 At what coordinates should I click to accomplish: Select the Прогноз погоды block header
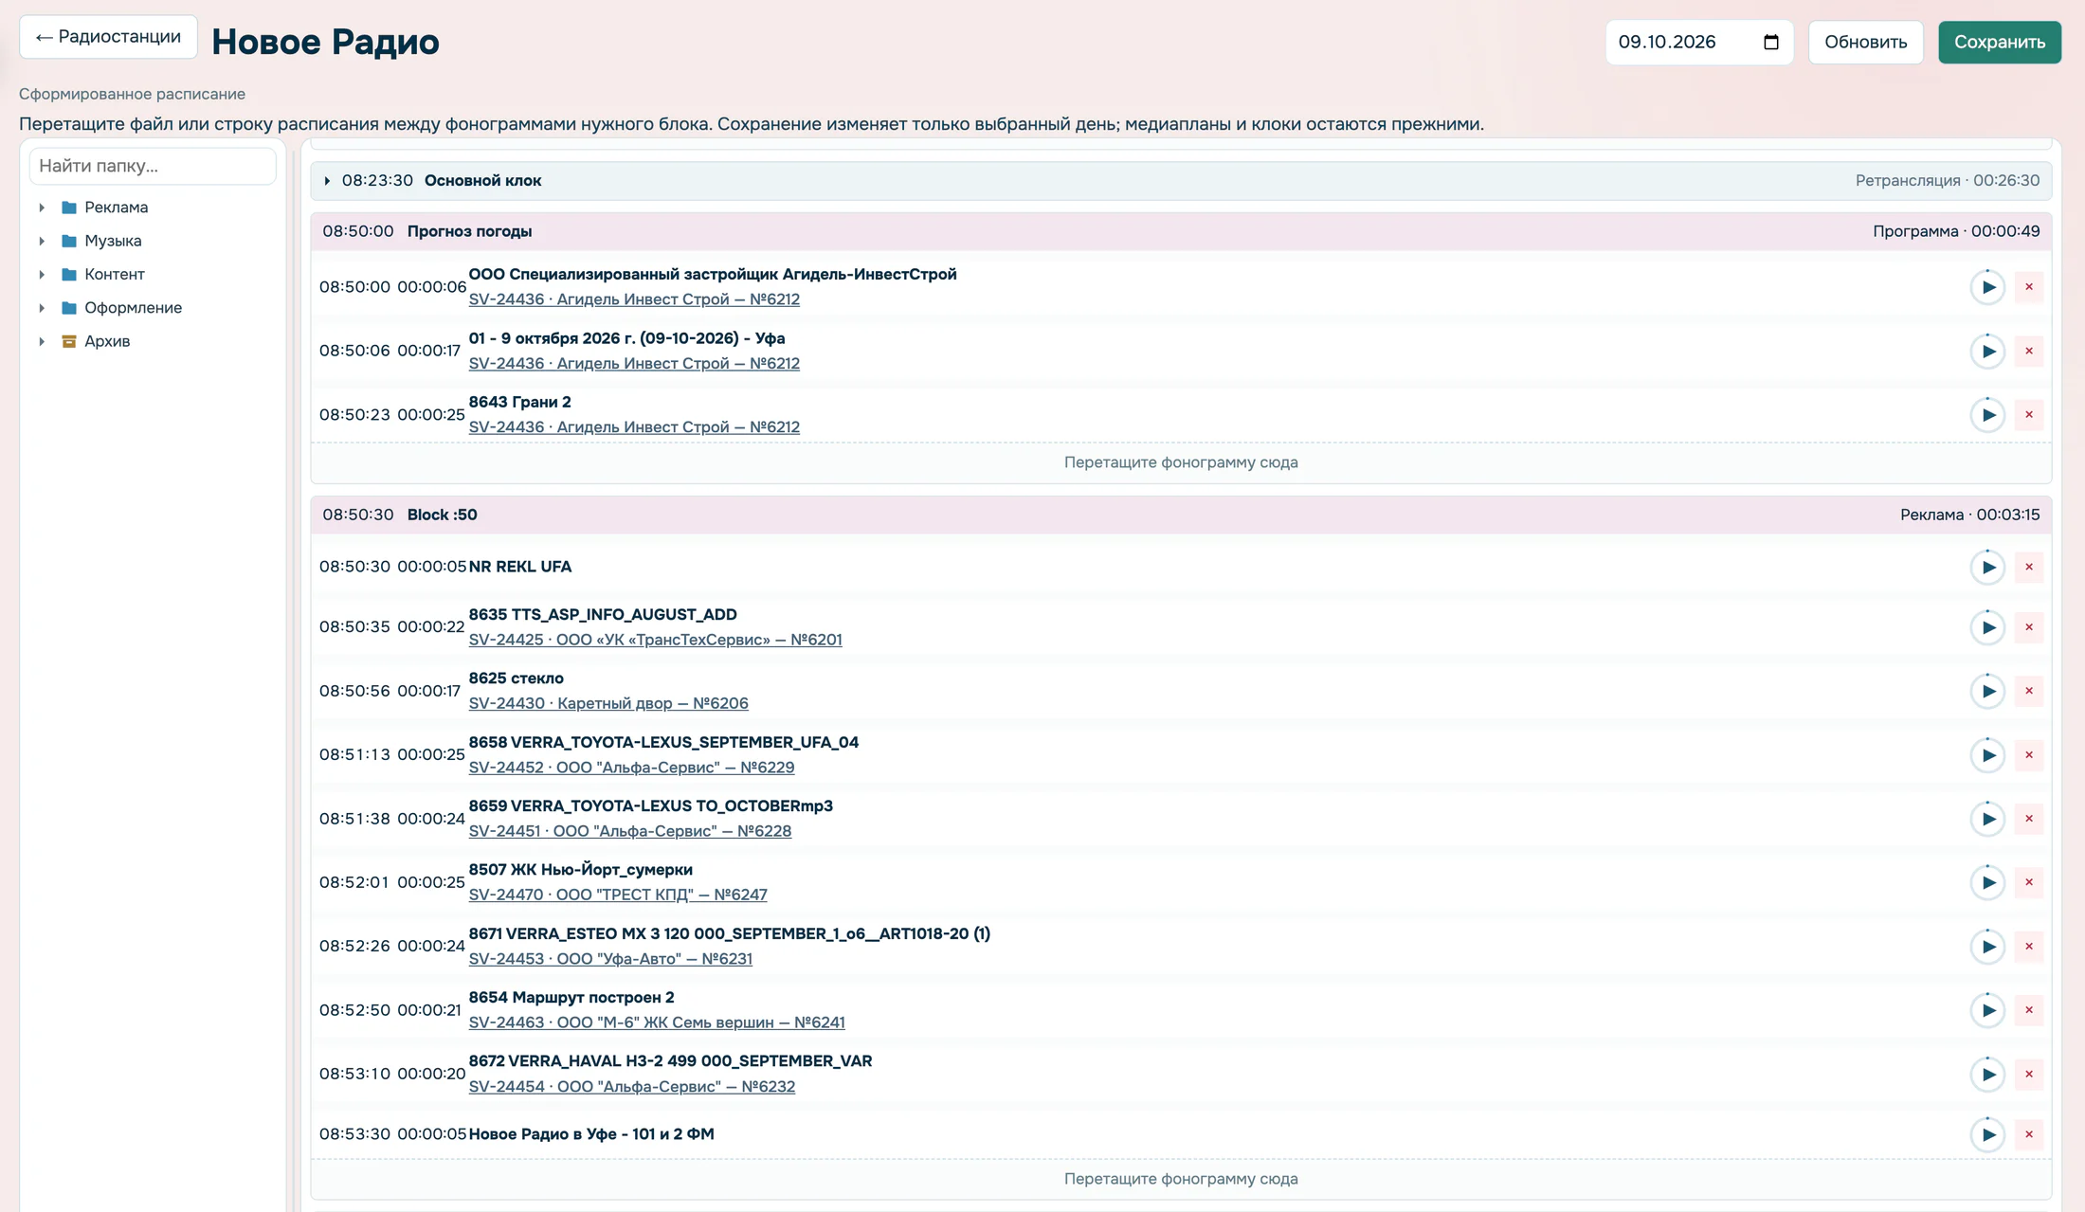[x=1181, y=231]
